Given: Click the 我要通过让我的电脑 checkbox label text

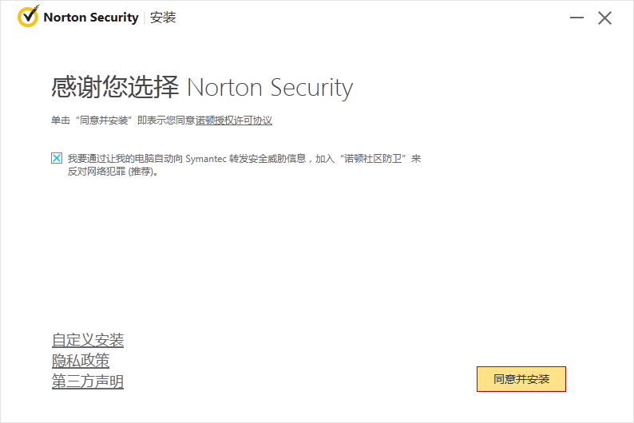Looking at the screenshot, I should [x=120, y=159].
